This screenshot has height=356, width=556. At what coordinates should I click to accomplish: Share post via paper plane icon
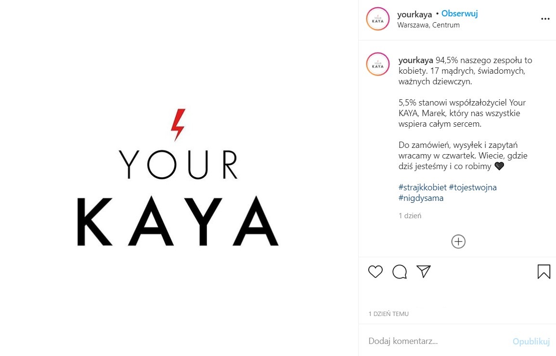click(x=424, y=271)
